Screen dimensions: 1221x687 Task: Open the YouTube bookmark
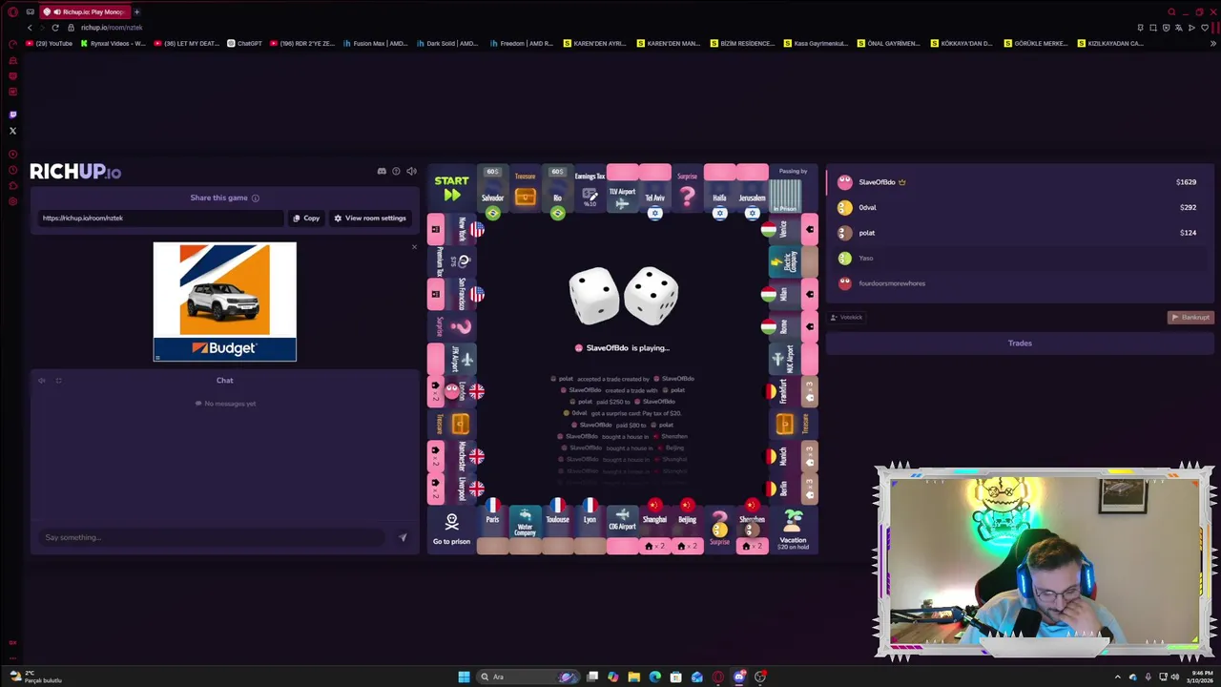click(x=50, y=43)
